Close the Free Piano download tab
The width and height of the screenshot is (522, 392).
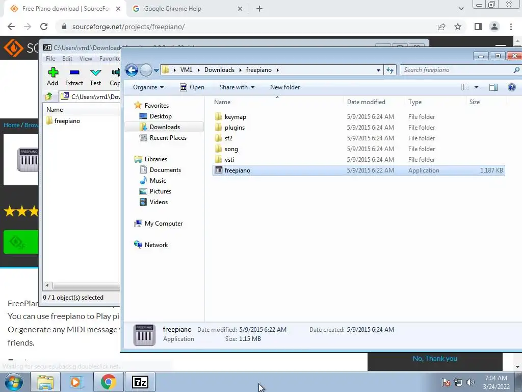[x=118, y=9]
